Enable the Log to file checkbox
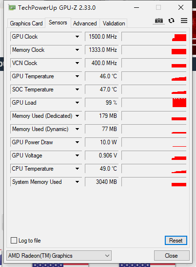Screen dimensions: 196x267 pos(14,241)
